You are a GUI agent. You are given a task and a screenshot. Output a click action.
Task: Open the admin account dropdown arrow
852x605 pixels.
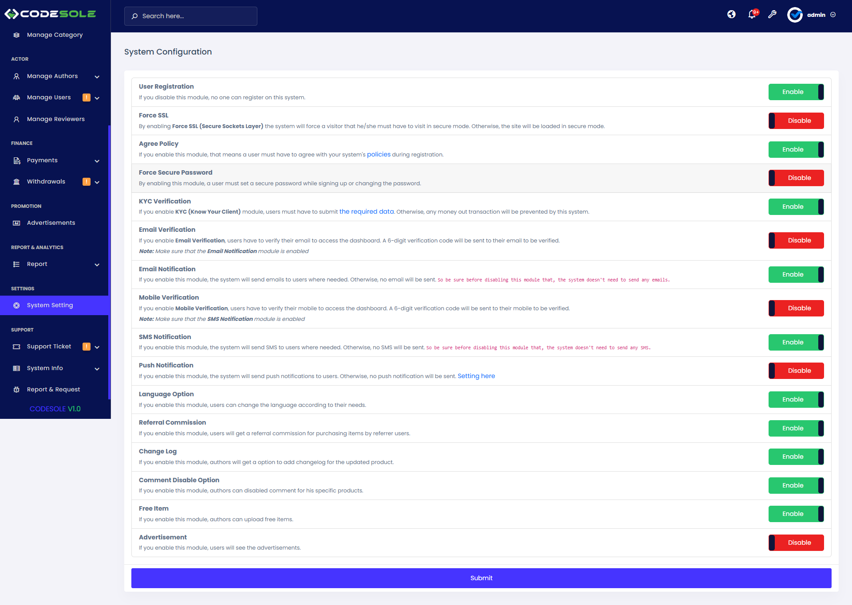pyautogui.click(x=833, y=15)
